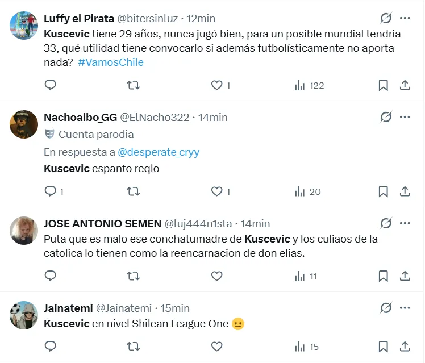
Task: Reply to Luffy el Pirata's tweet
Action: 51,85
